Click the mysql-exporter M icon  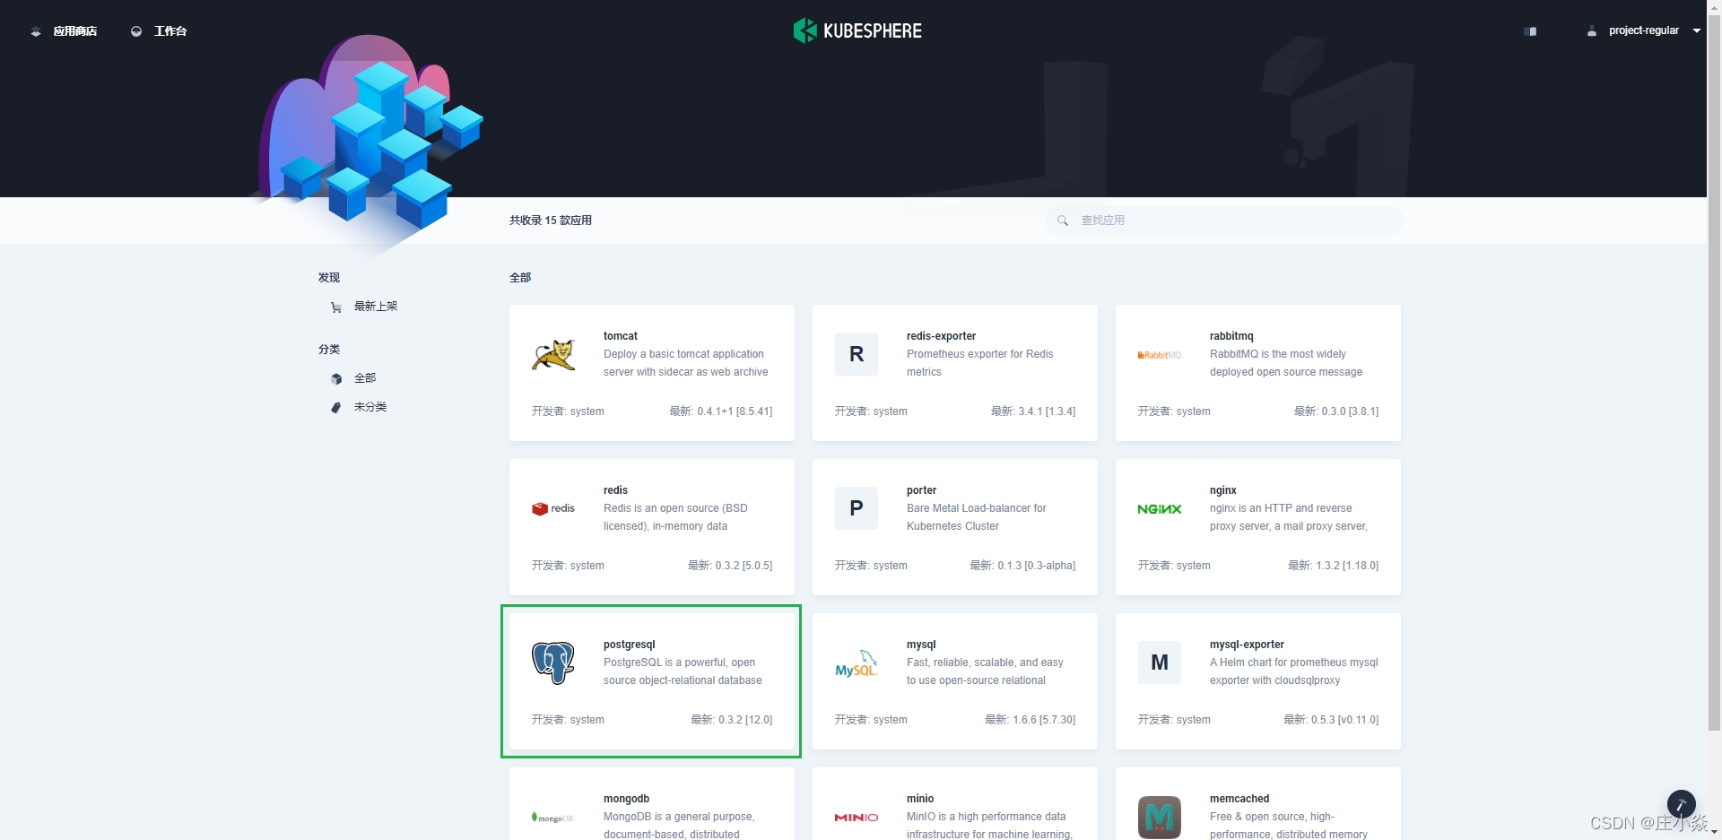1160,662
